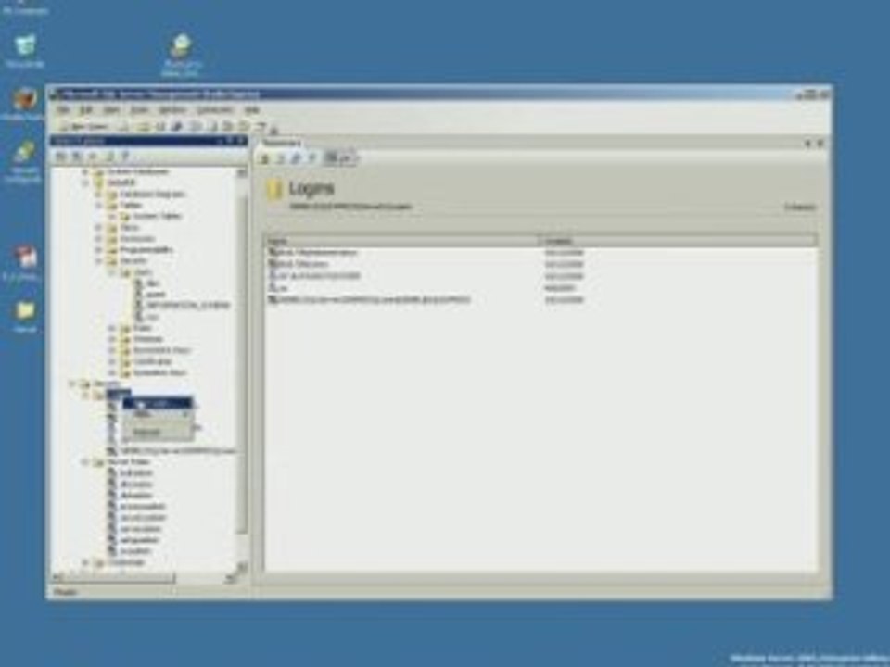Click the guest user icon in the tree
The width and height of the screenshot is (890, 667).
click(x=139, y=294)
